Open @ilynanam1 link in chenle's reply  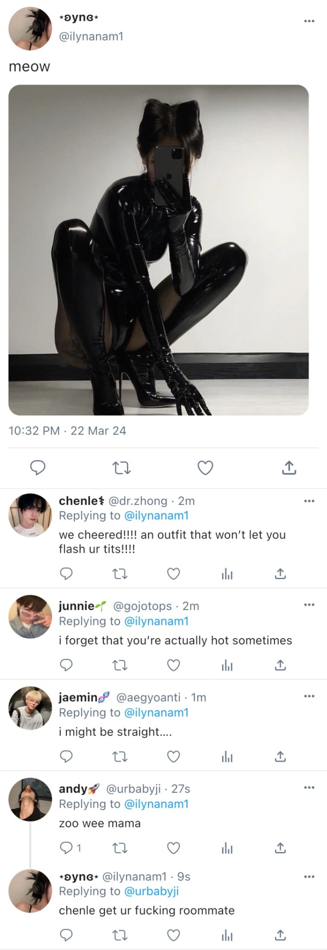pos(156,516)
